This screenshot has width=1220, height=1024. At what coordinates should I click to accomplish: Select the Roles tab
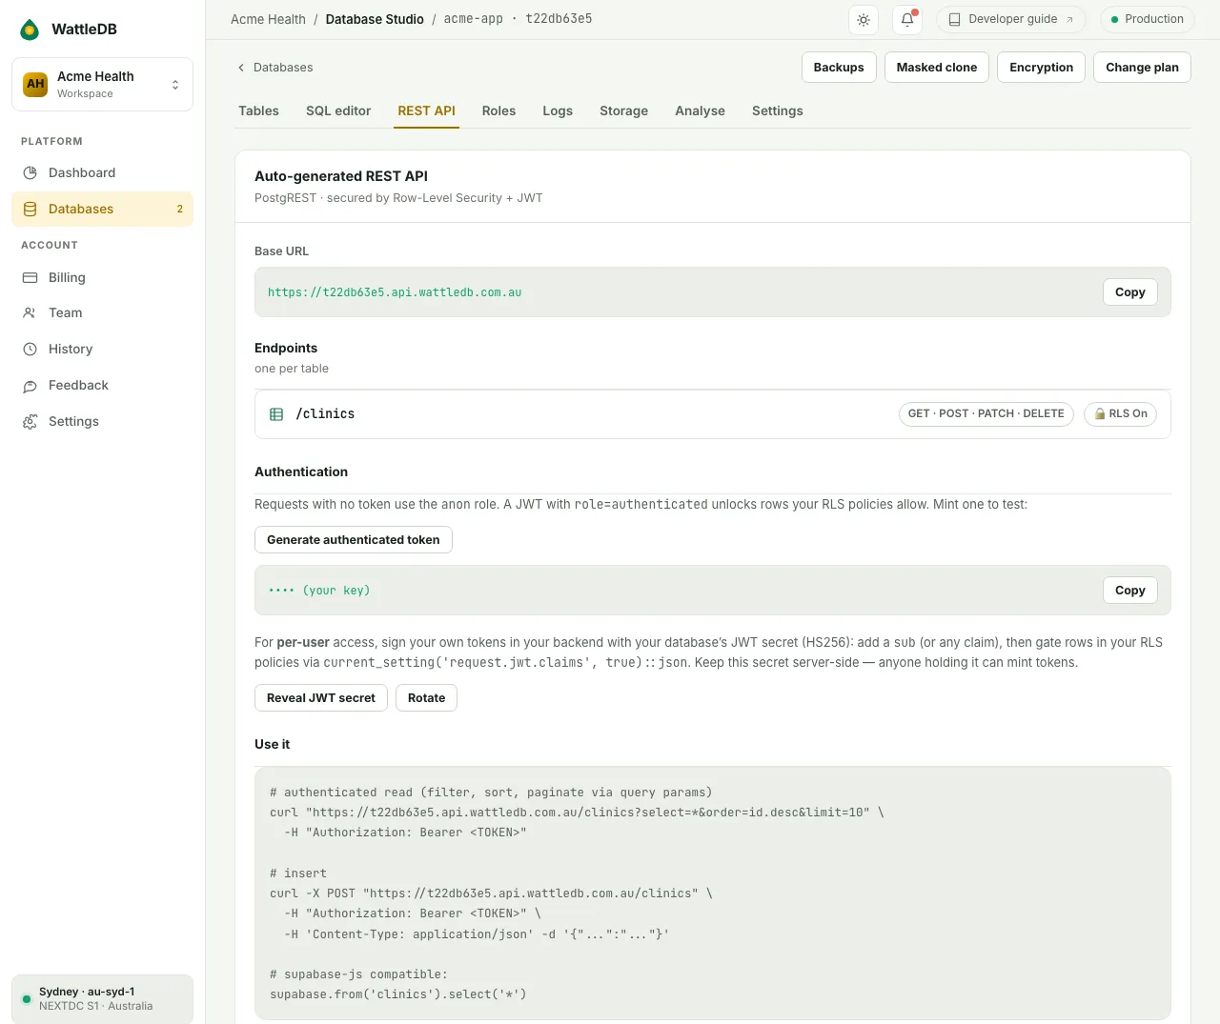[x=498, y=110]
